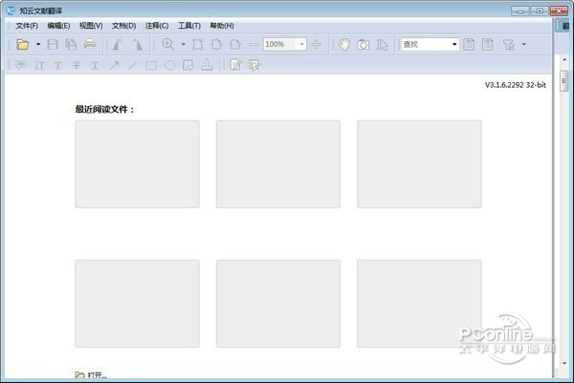Click the Zoom In plus button
The height and width of the screenshot is (383, 574).
[x=316, y=45]
